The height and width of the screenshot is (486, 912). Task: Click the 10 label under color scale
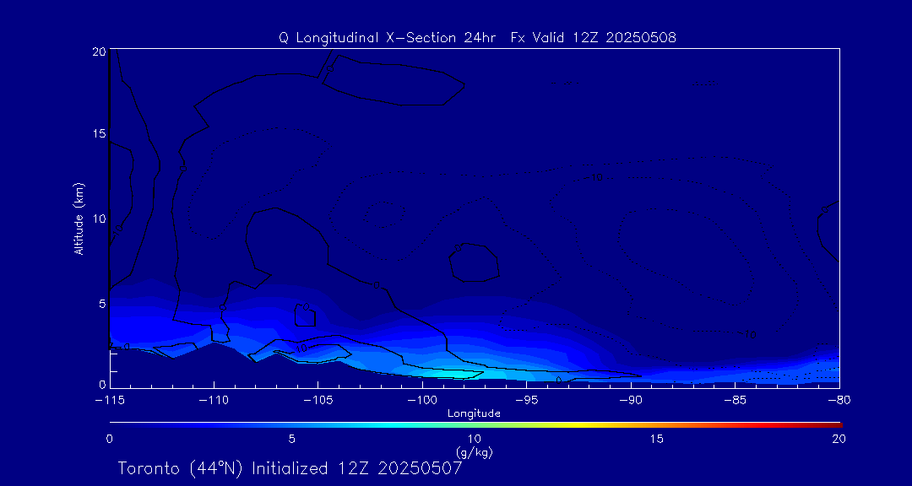pos(474,439)
